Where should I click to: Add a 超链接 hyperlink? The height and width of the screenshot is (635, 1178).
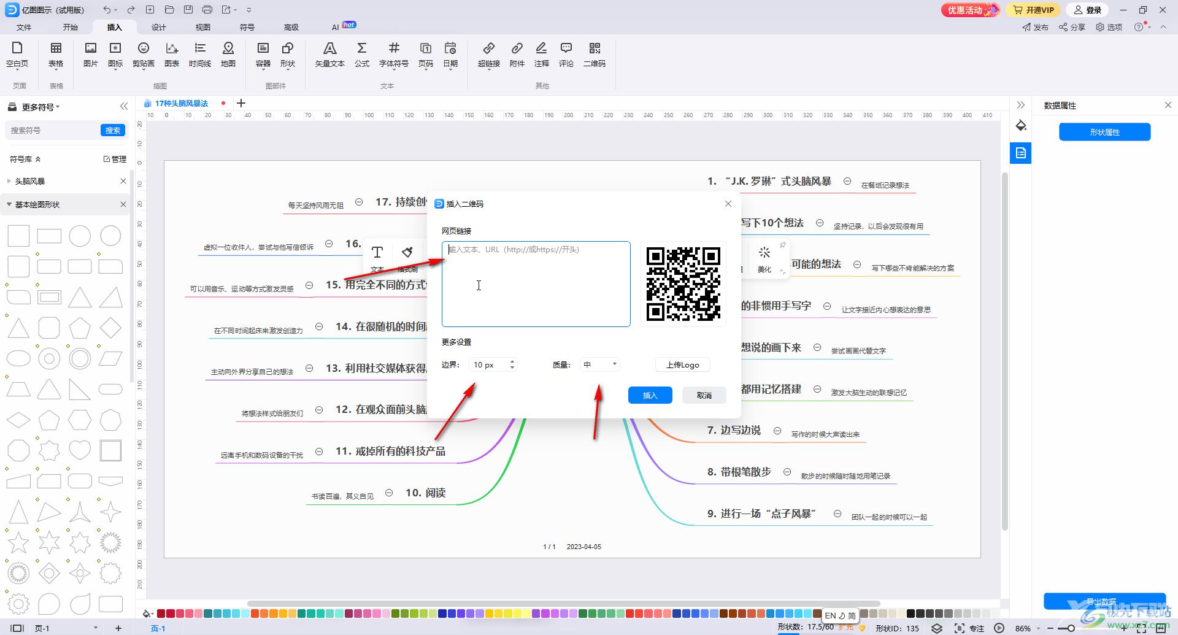click(489, 55)
